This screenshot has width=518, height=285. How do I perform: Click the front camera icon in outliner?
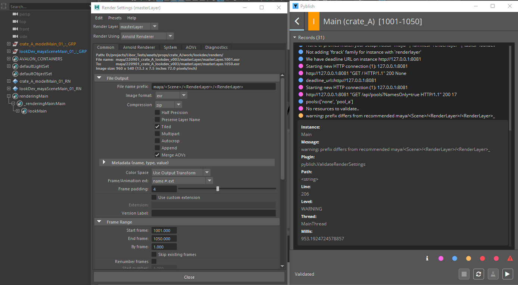[x=15, y=29]
